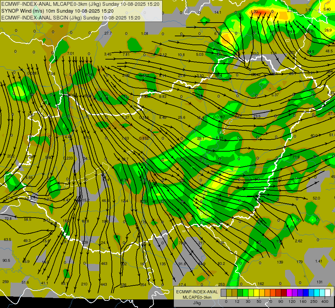Click the grid value 80.2
The image size is (335, 308).
pos(221,264)
